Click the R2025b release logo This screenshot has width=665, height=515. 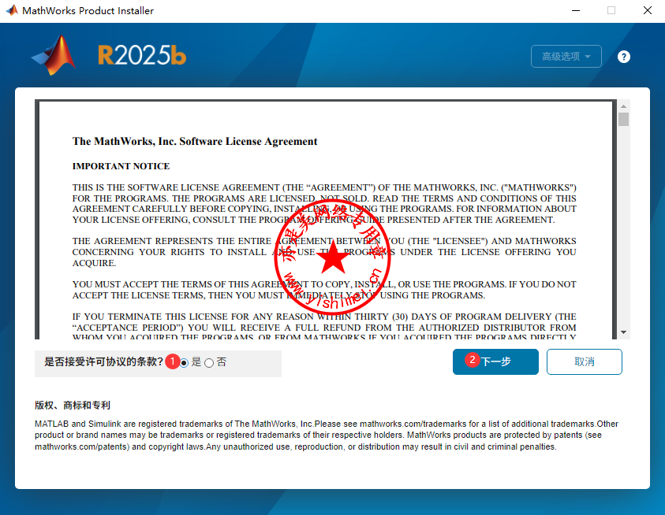tap(142, 55)
